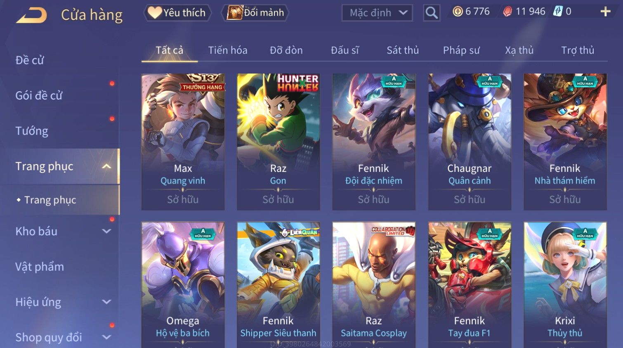Open Yêu thích heart favorites
This screenshot has width=623, height=348.
point(177,13)
